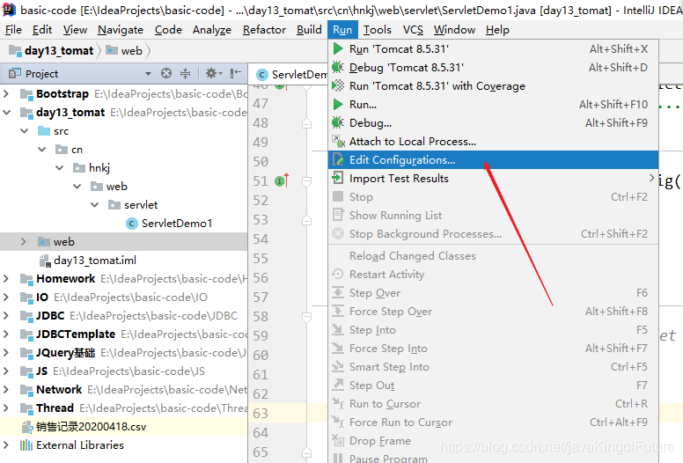Image resolution: width=683 pixels, height=463 pixels.
Task: Open the Navigate menu
Action: tap(121, 30)
